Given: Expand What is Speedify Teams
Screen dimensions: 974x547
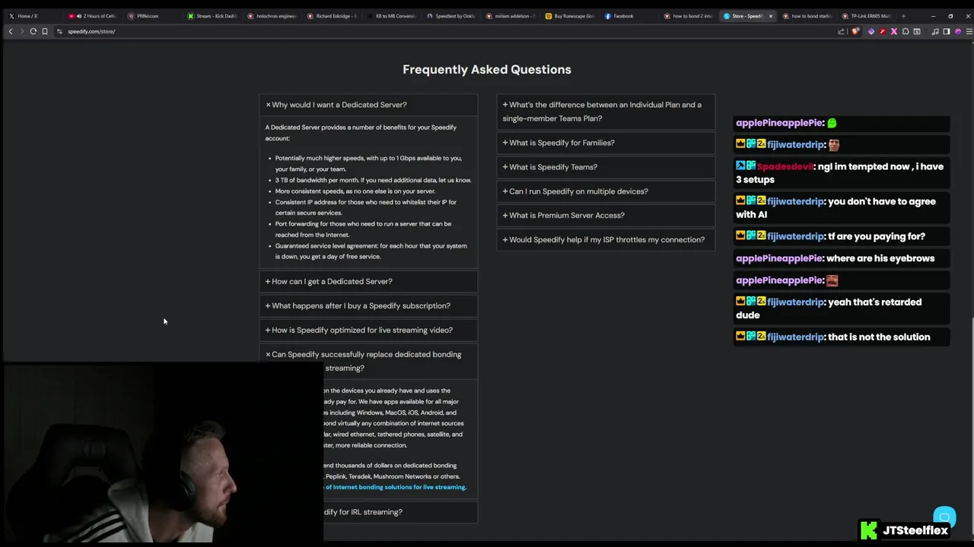Looking at the screenshot, I should pos(606,167).
